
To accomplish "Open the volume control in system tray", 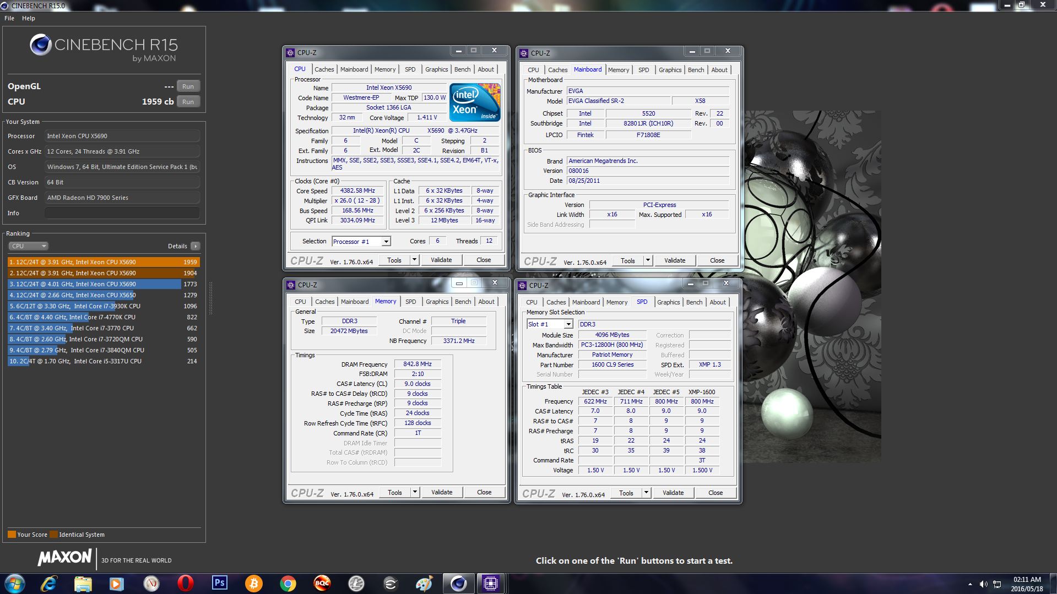I will [983, 584].
